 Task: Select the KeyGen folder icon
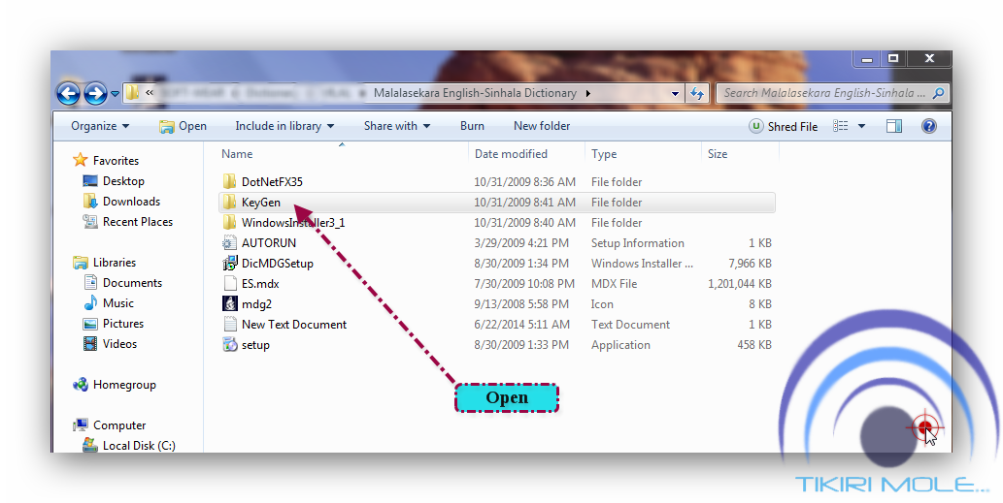click(x=230, y=202)
